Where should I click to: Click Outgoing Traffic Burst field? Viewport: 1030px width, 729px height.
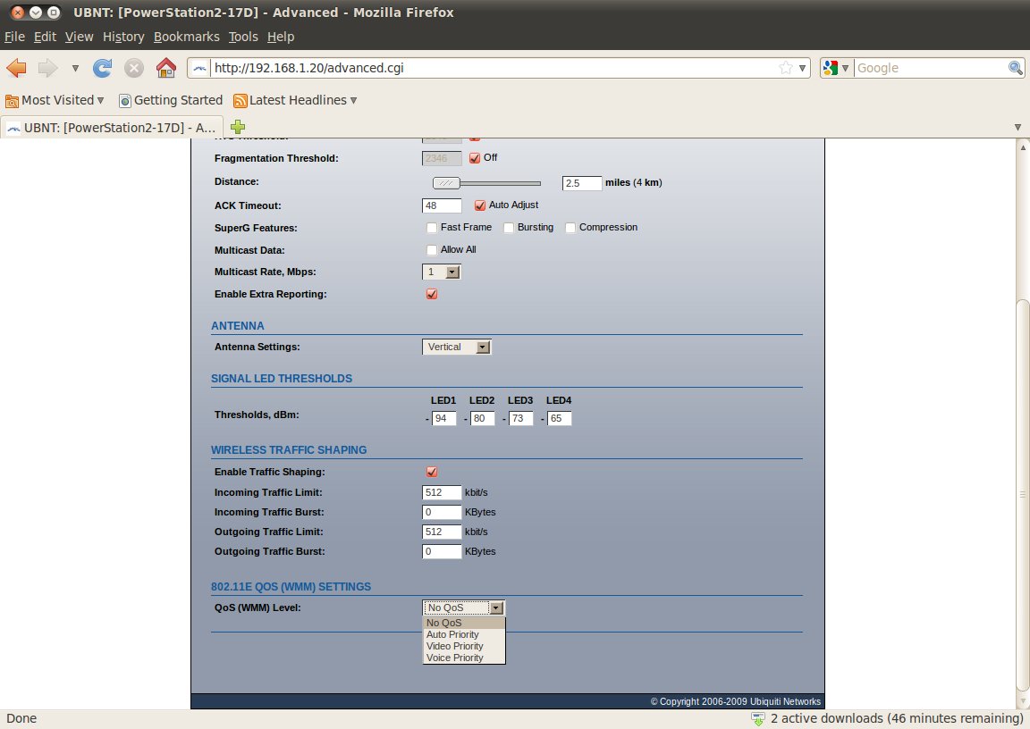(x=442, y=551)
